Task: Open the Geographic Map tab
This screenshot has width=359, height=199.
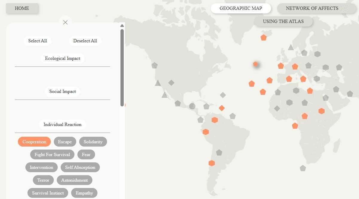Action: tap(241, 8)
